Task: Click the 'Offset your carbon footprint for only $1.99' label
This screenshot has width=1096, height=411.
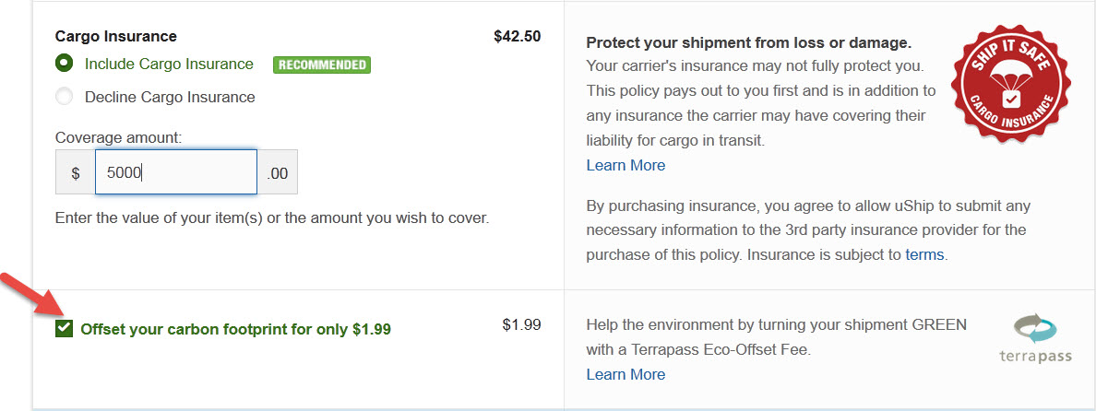Action: point(235,329)
